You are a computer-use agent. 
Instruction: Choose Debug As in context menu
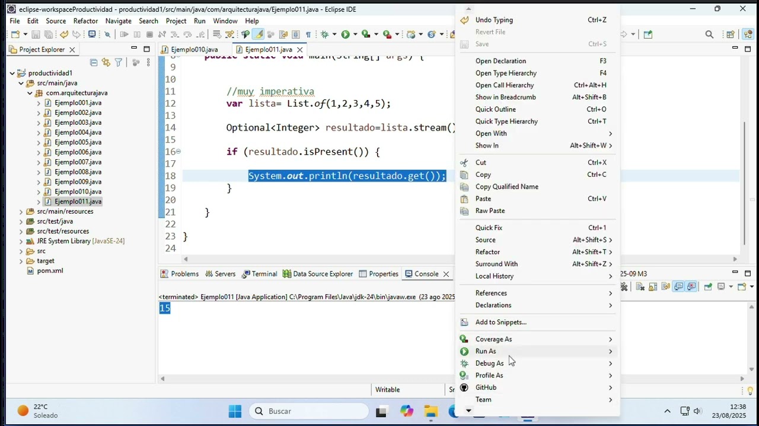[537, 363]
